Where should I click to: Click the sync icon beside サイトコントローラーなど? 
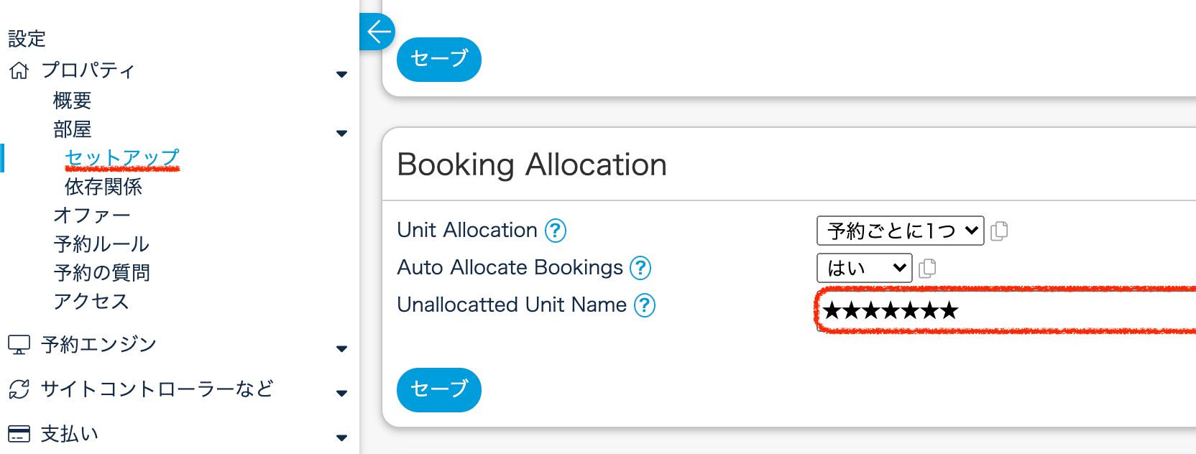19,389
